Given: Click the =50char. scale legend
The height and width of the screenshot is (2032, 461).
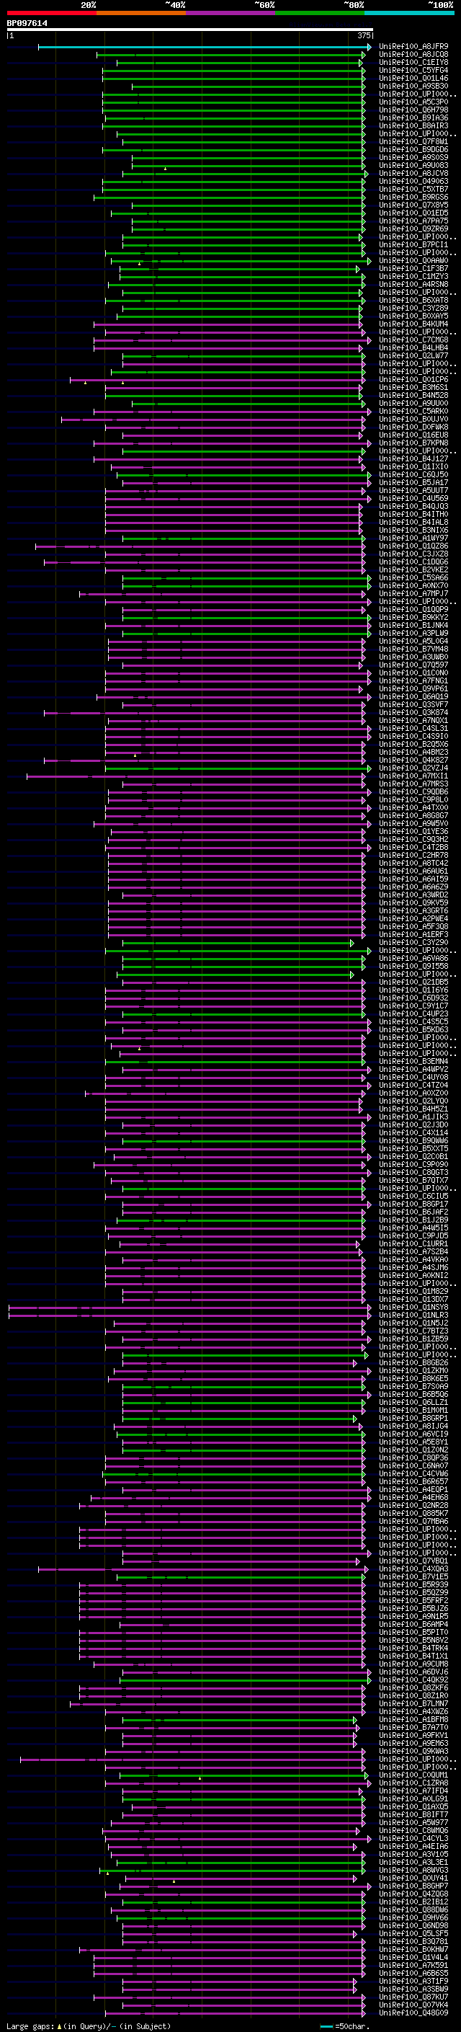Looking at the screenshot, I should tap(344, 2026).
